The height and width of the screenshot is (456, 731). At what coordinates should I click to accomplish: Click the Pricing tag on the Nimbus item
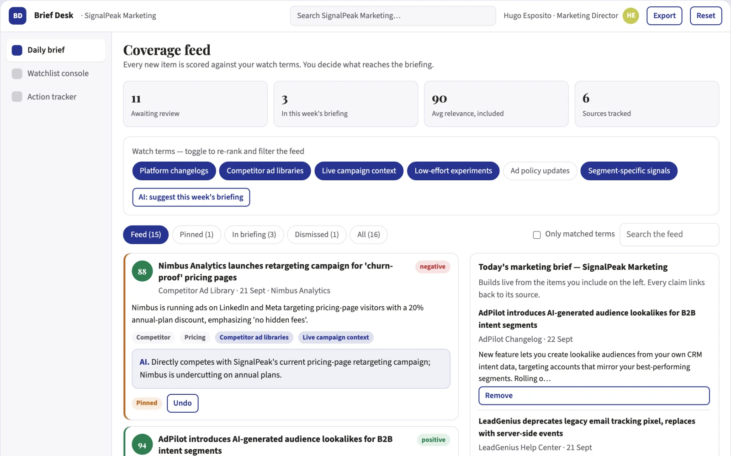pos(195,337)
